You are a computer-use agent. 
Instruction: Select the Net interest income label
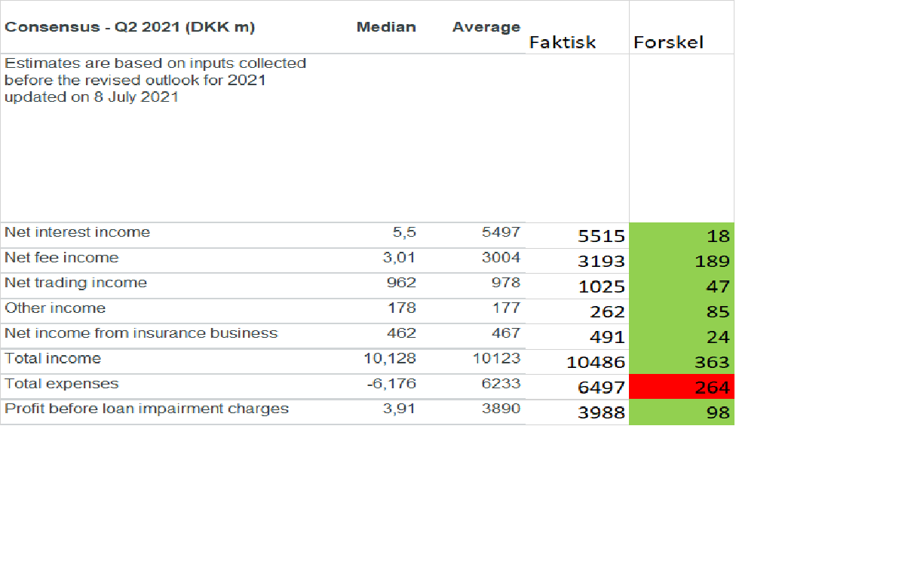point(77,232)
